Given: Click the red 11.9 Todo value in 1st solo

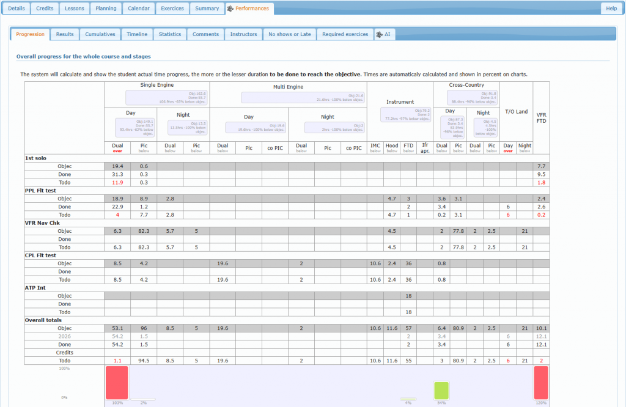Looking at the screenshot, I should point(117,182).
